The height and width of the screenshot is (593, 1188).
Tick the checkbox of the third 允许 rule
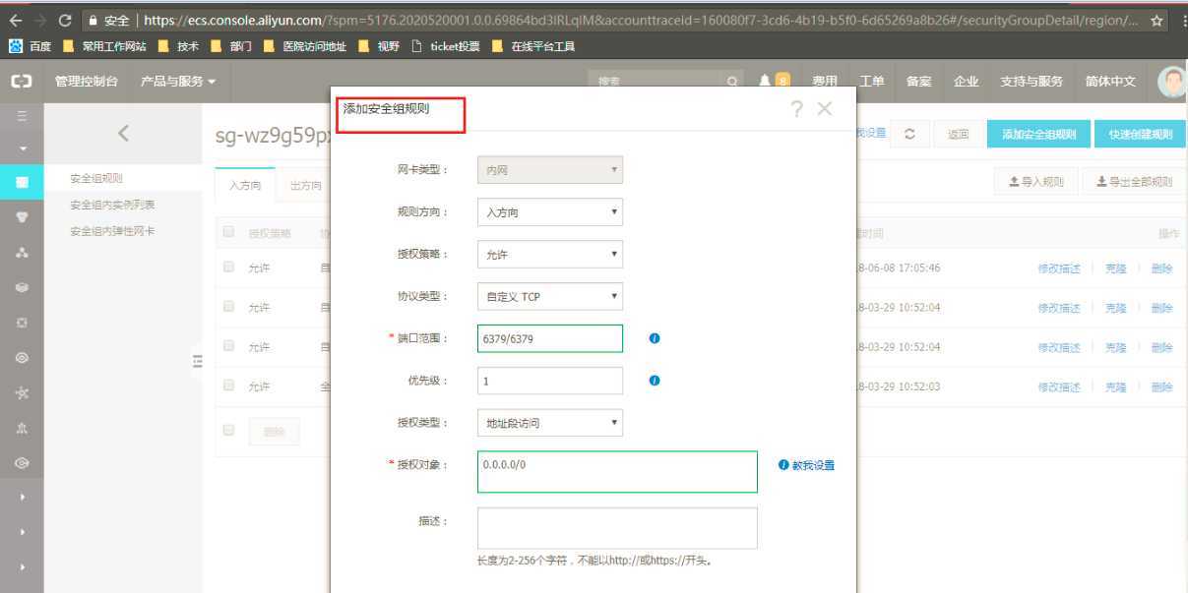pos(229,345)
